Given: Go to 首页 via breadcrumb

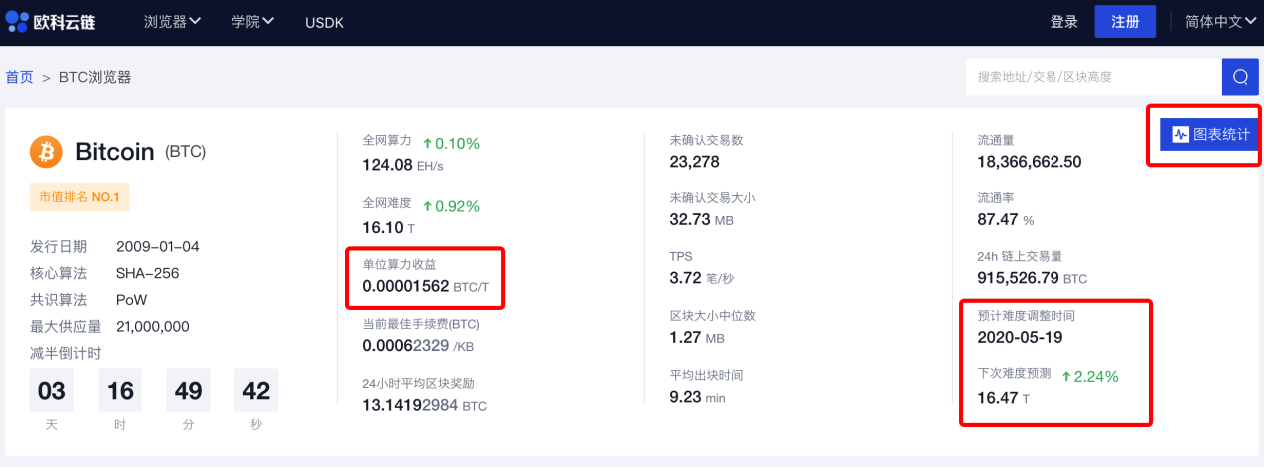Looking at the screenshot, I should click(19, 77).
